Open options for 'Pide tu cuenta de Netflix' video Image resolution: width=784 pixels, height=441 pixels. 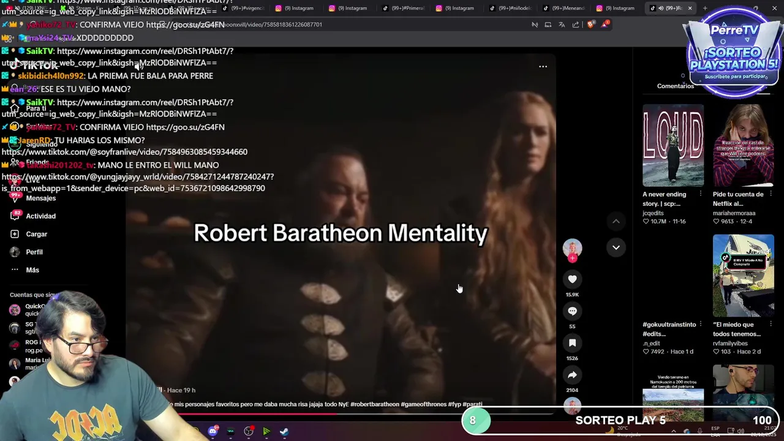pos(771,194)
